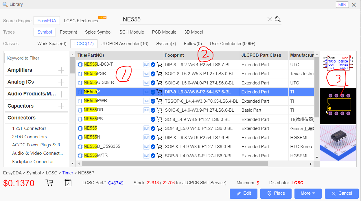Open the System(7) class
Image resolution: width=361 pixels, height=201 pixels.
166,44
